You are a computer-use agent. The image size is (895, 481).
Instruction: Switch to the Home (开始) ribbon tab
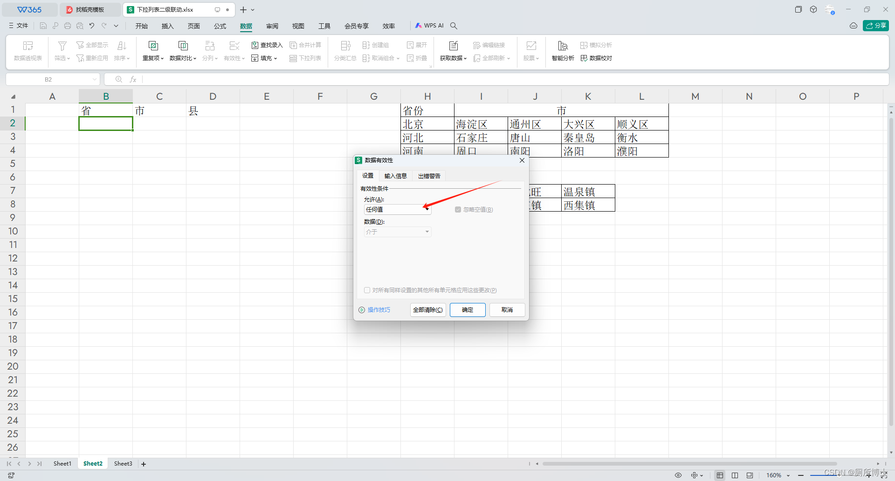point(142,26)
